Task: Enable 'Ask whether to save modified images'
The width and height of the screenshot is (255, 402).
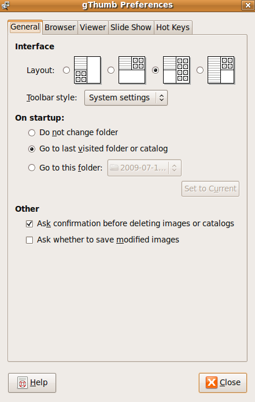Action: click(x=29, y=240)
